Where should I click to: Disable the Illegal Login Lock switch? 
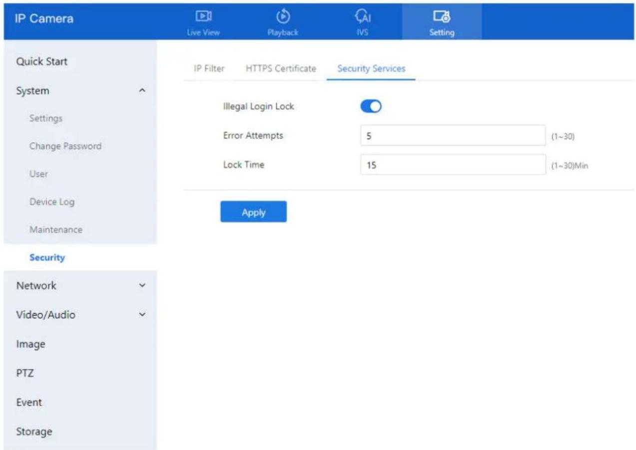tap(371, 106)
